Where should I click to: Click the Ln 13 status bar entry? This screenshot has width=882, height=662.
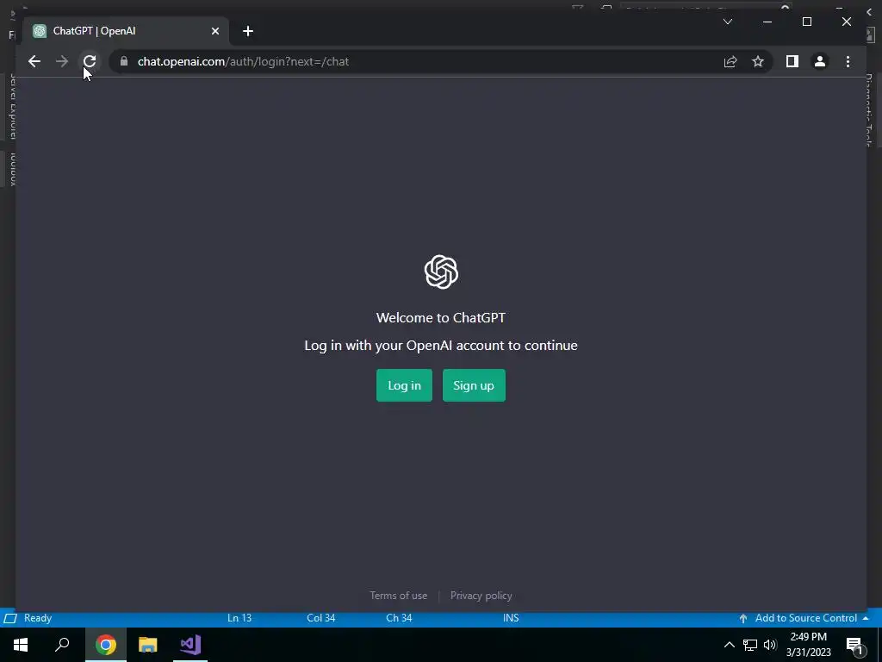point(239,618)
